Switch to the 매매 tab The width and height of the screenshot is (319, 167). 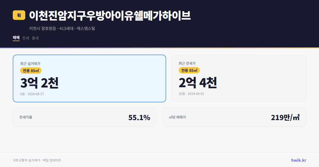pyautogui.click(x=16, y=38)
